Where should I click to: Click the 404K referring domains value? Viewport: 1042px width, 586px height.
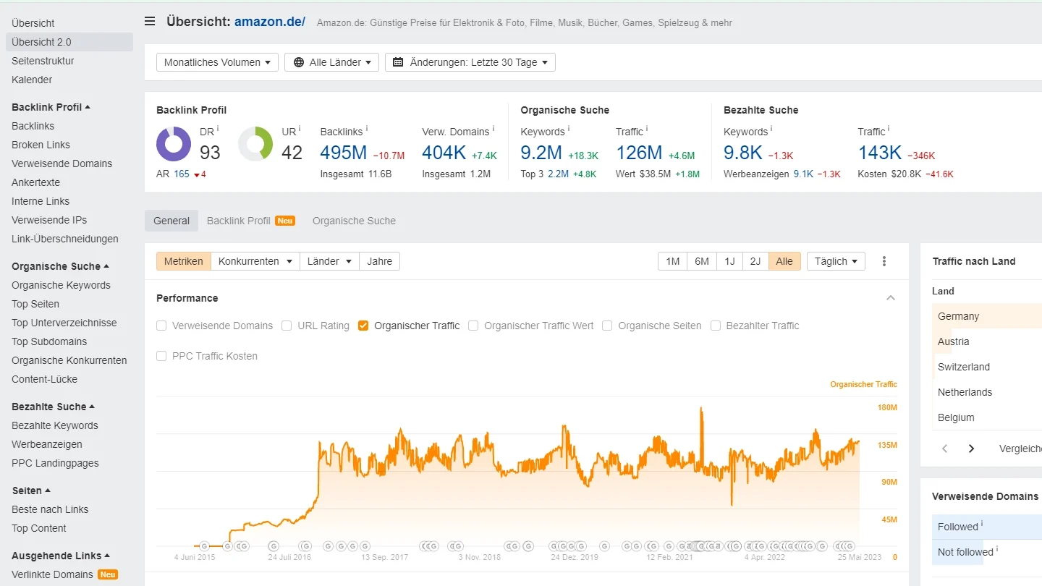coord(444,153)
